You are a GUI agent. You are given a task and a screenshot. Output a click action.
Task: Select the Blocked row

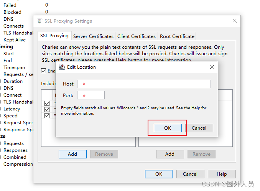pyautogui.click(x=12, y=12)
